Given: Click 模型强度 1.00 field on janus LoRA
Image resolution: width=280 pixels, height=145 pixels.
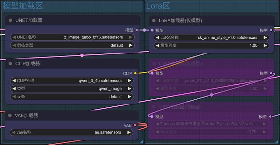Looking at the screenshot, I should coord(211,89).
